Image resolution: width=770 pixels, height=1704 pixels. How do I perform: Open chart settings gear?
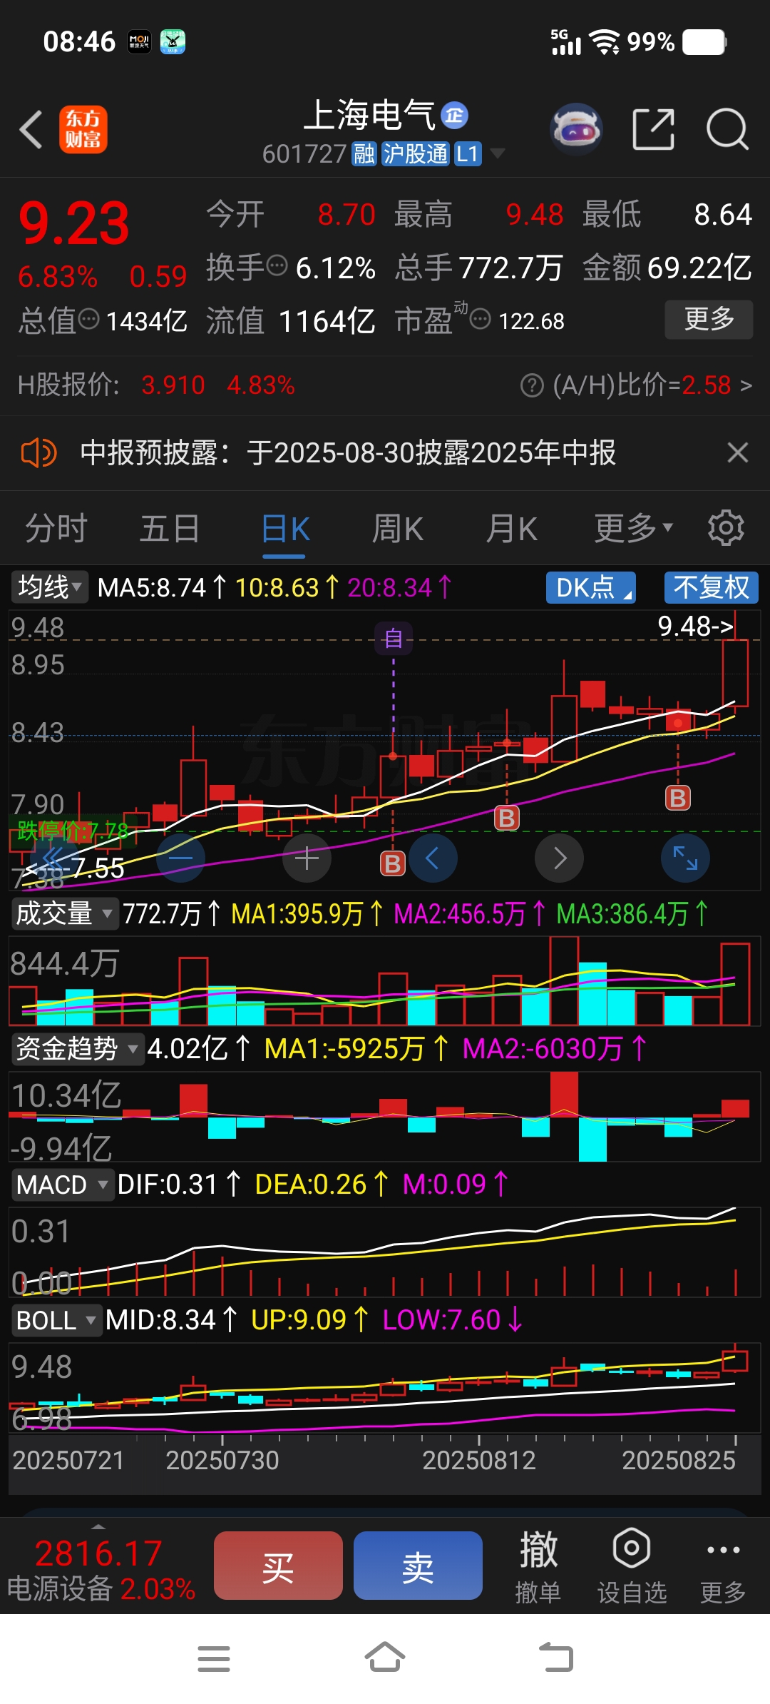click(726, 528)
